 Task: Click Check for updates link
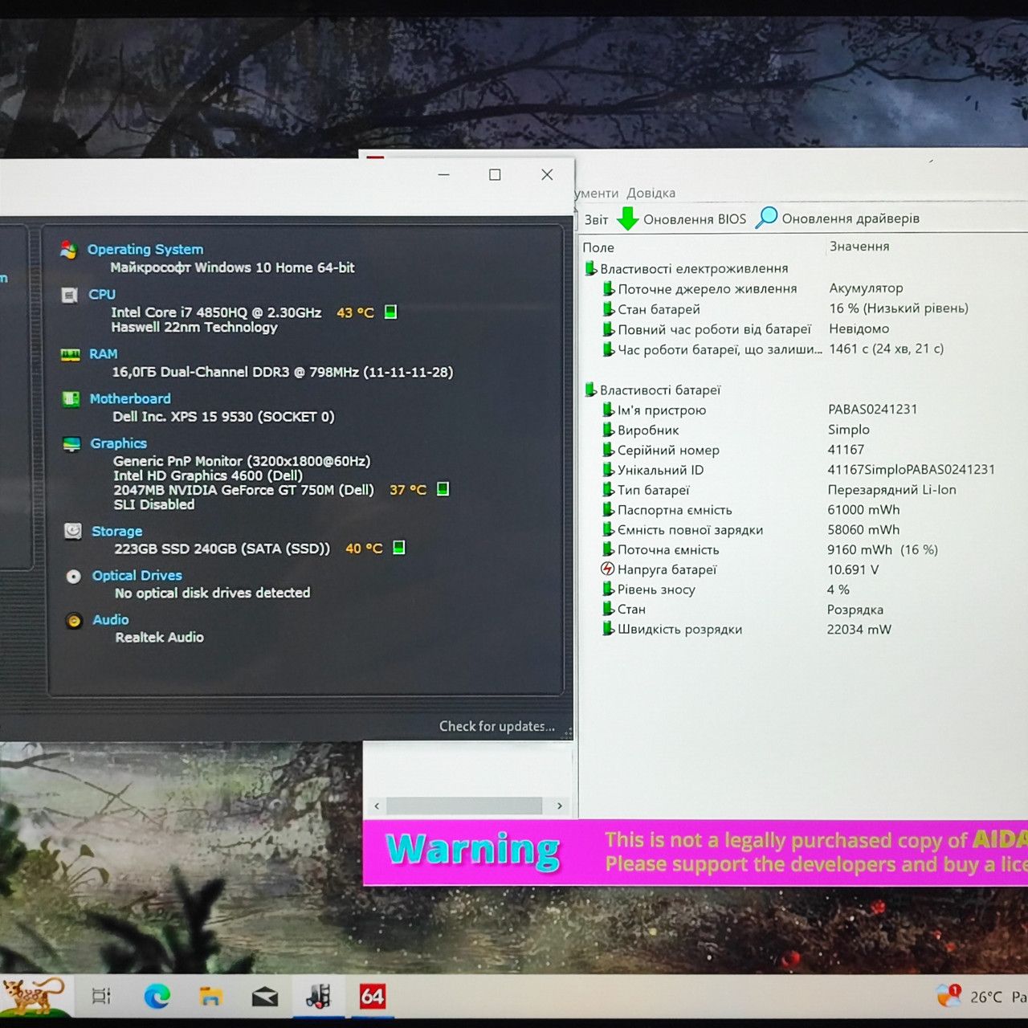click(497, 726)
